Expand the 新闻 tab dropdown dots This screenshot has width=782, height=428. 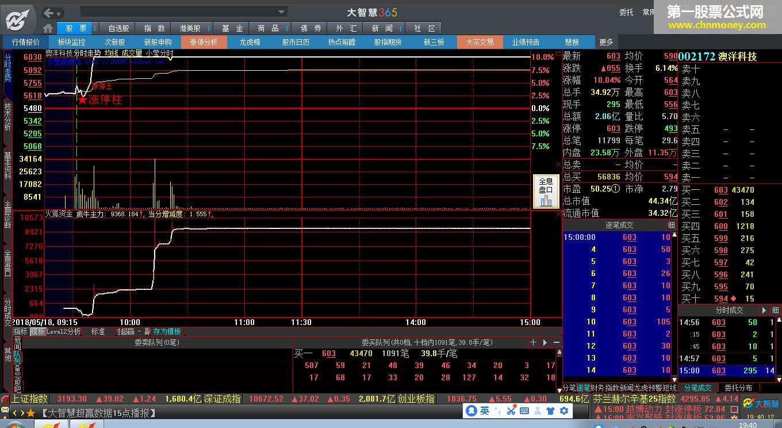coord(401,28)
